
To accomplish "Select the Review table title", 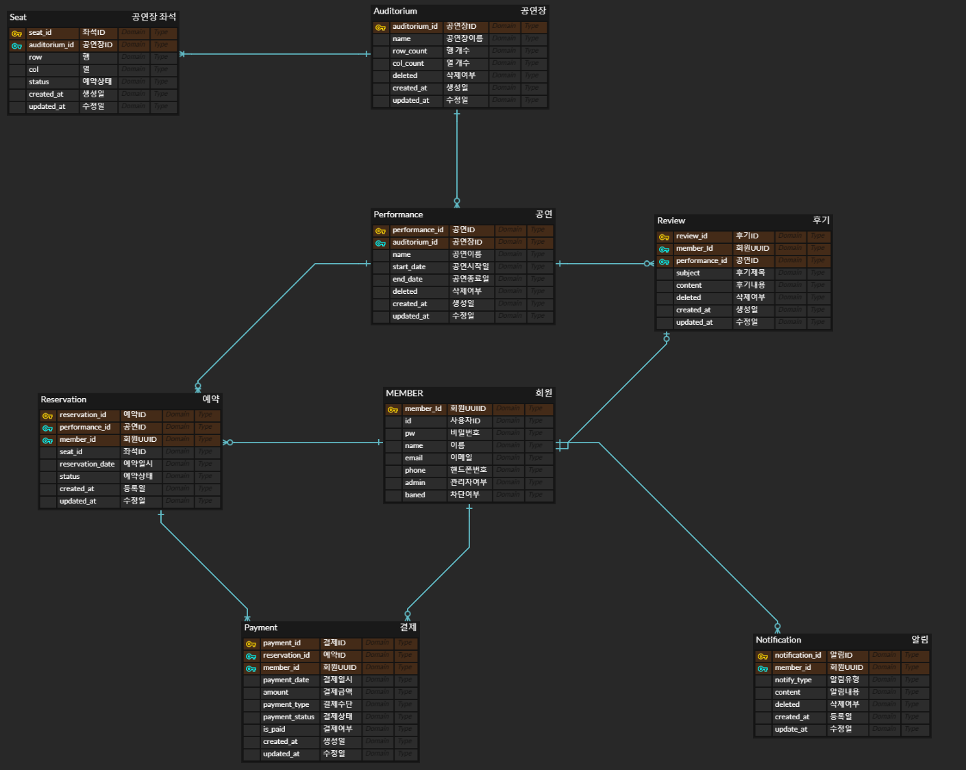I will (671, 221).
